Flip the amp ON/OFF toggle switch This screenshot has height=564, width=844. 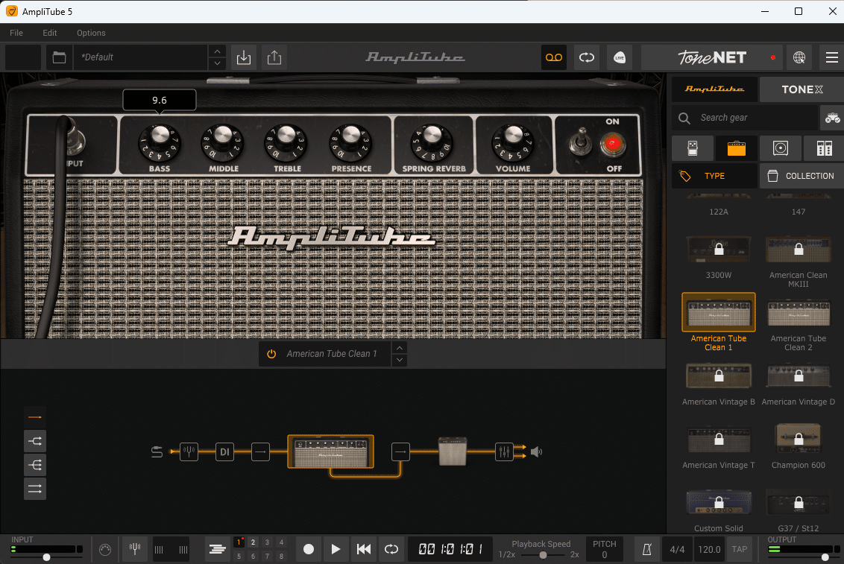[580, 142]
